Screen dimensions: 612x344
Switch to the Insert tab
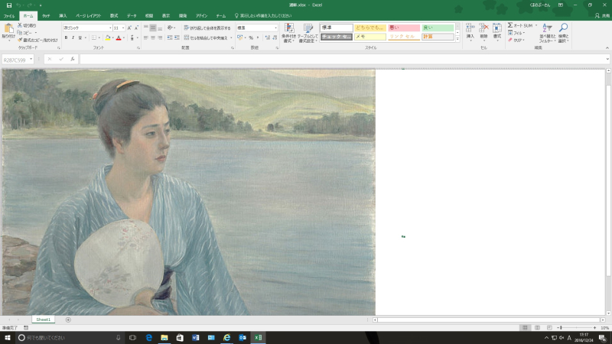(63, 16)
